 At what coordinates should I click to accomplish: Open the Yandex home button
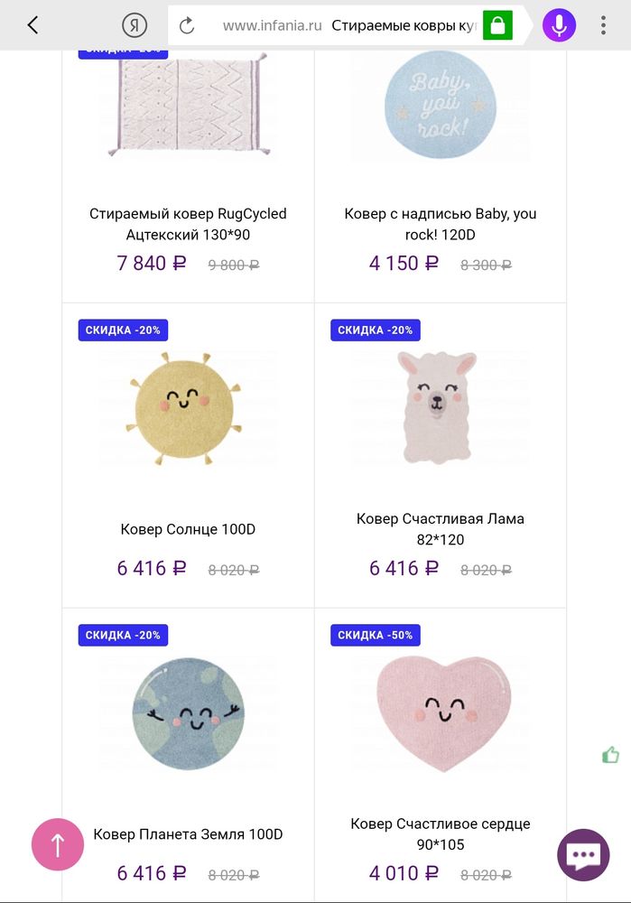click(135, 25)
